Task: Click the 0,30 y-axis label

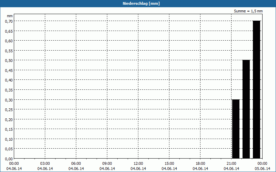Action: (x=9, y=100)
